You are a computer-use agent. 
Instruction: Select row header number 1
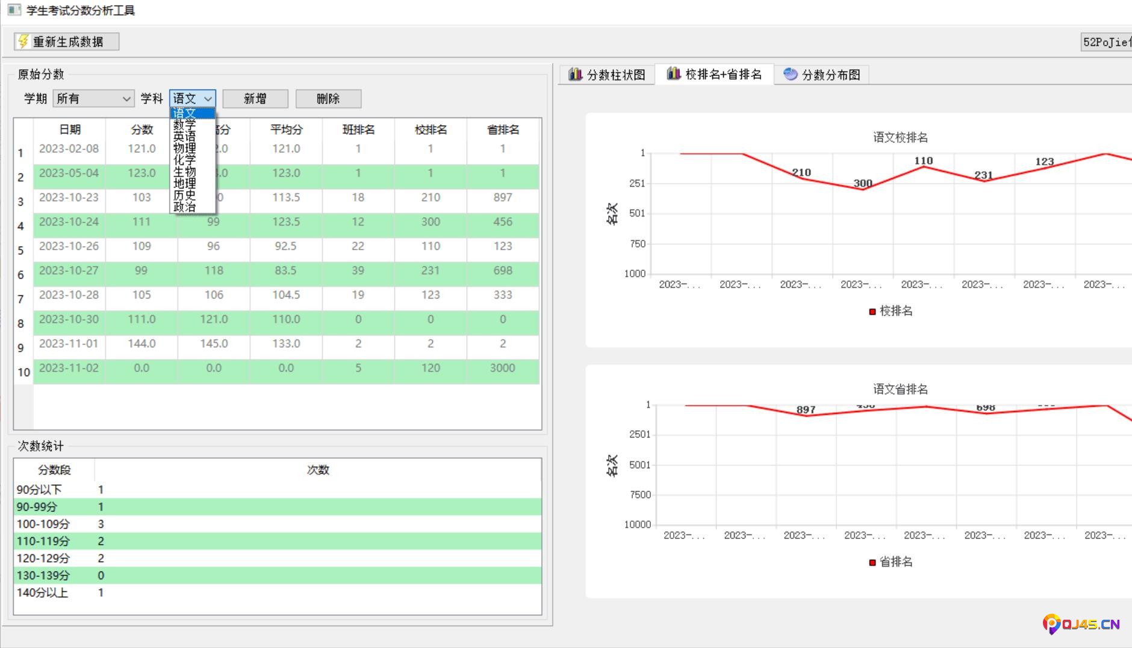(x=23, y=153)
